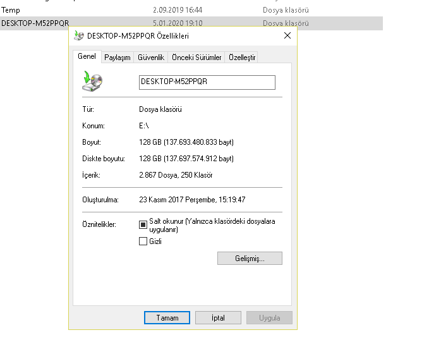441x342 pixels.
Task: Click the Öznitelikler label
Action: (x=99, y=224)
